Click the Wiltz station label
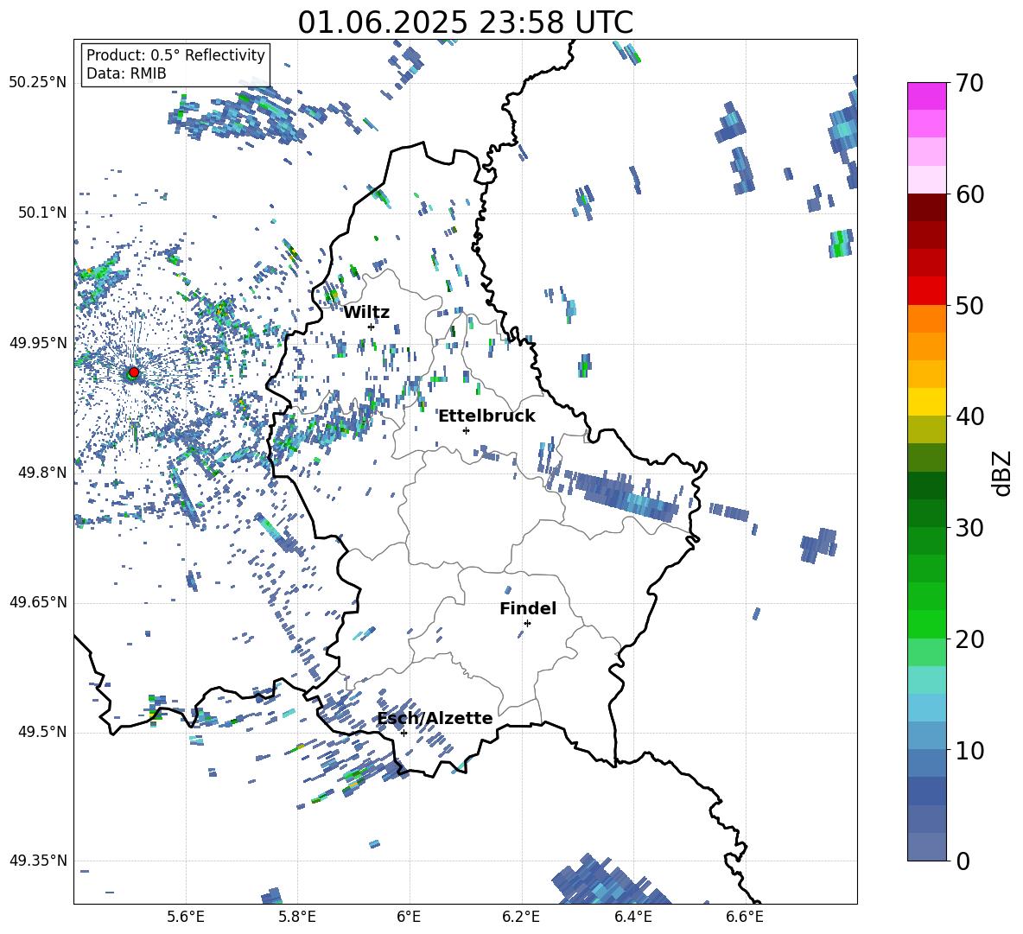 (366, 313)
